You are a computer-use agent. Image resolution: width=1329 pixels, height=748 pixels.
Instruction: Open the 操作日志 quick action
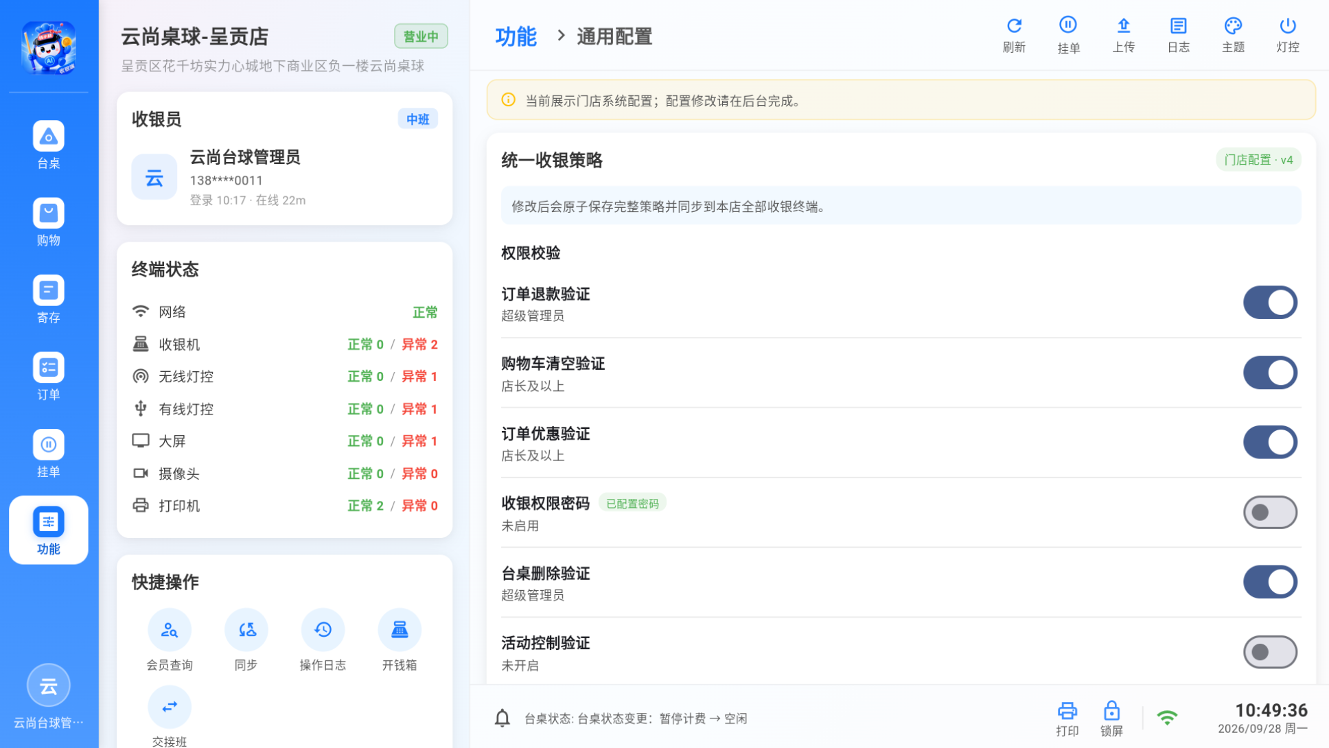coord(323,640)
